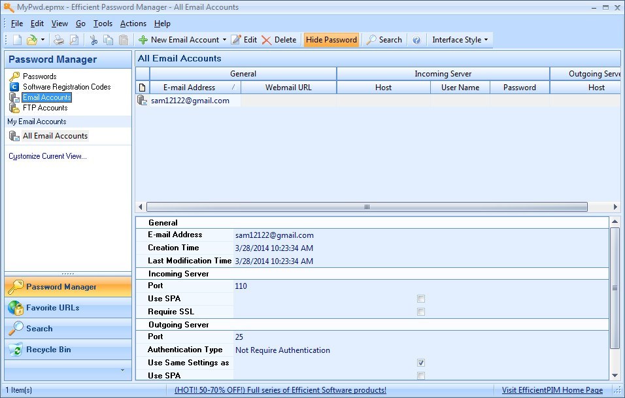The image size is (625, 398).
Task: Click the blue Help question mark icon
Action: (416, 40)
